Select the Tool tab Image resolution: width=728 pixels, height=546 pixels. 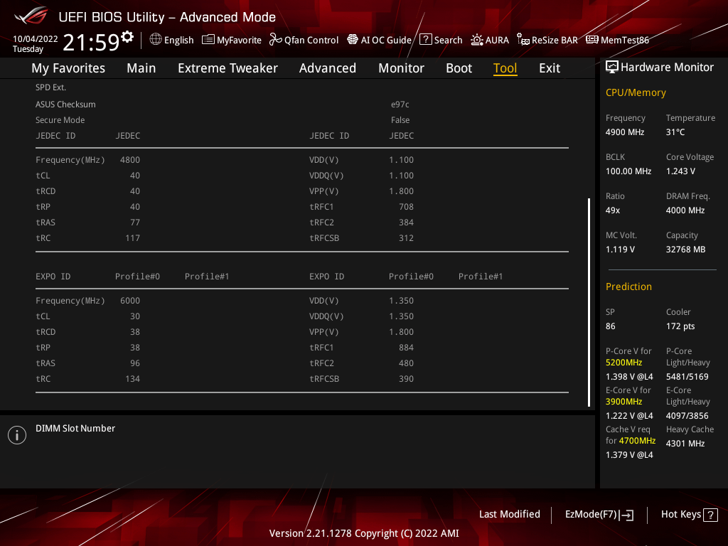tap(505, 68)
